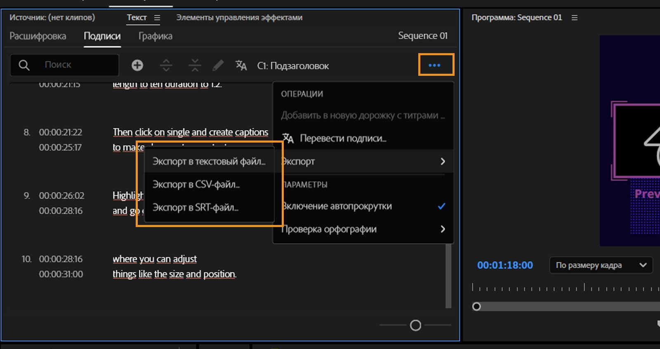Open the Источник: (нет клипов) panel tab
660x349 pixels.
click(x=52, y=17)
